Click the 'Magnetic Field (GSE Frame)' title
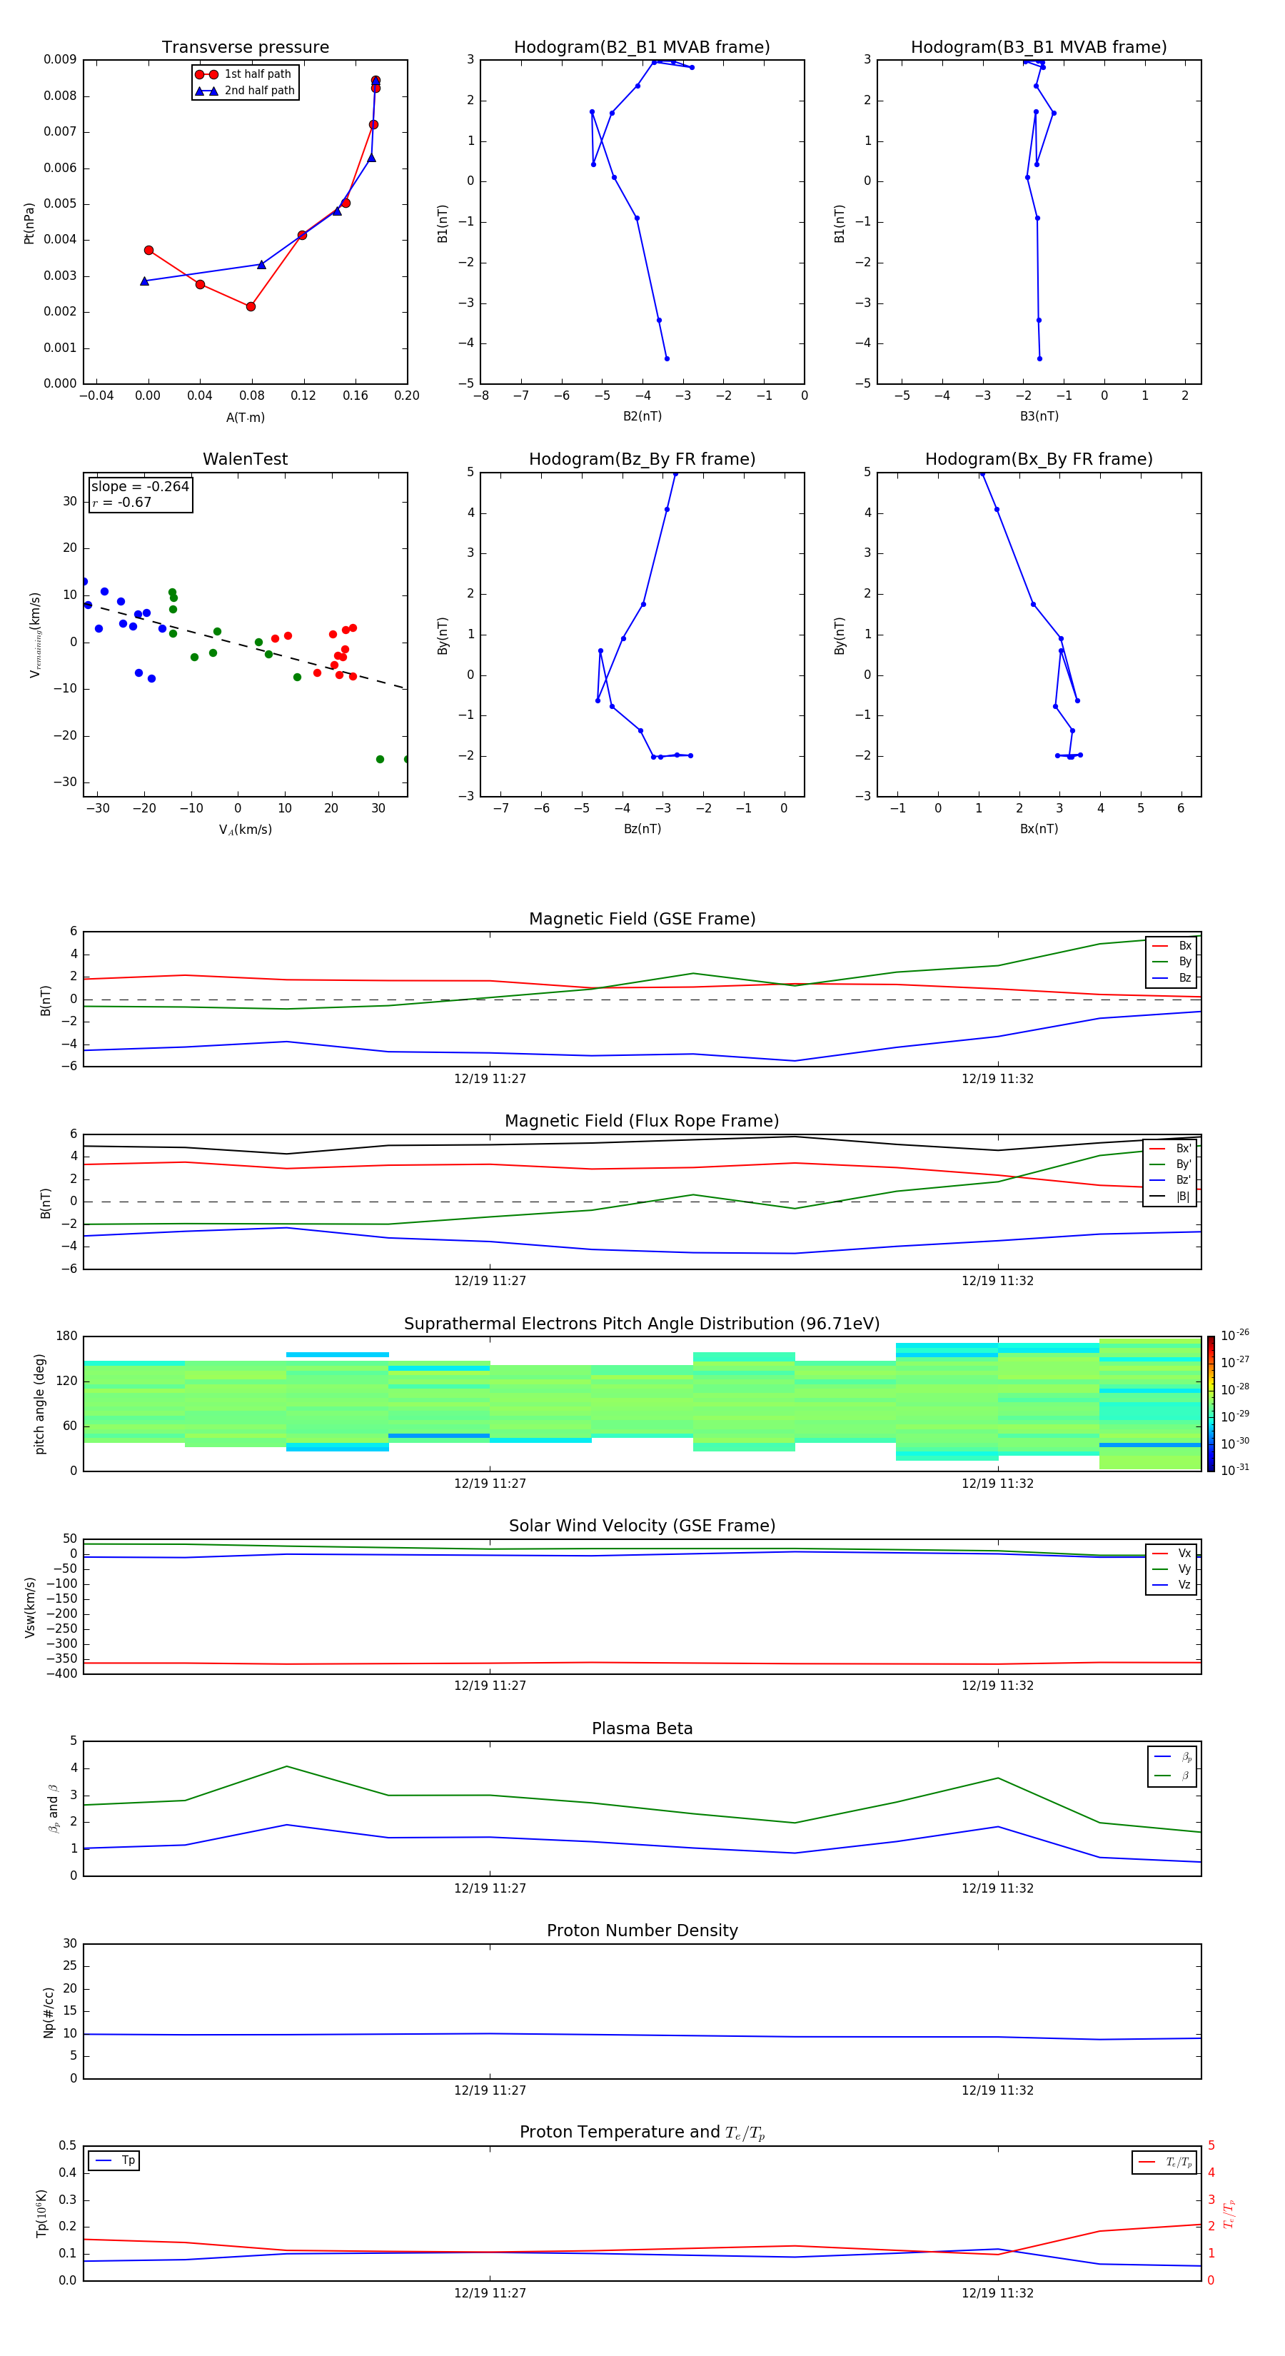 [642, 919]
